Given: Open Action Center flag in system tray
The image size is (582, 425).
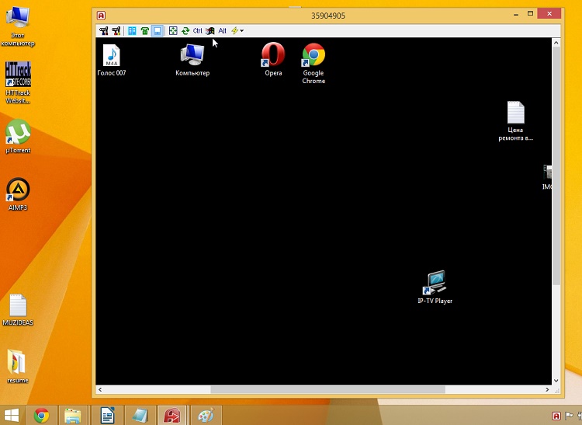Looking at the screenshot, I should click(x=569, y=416).
